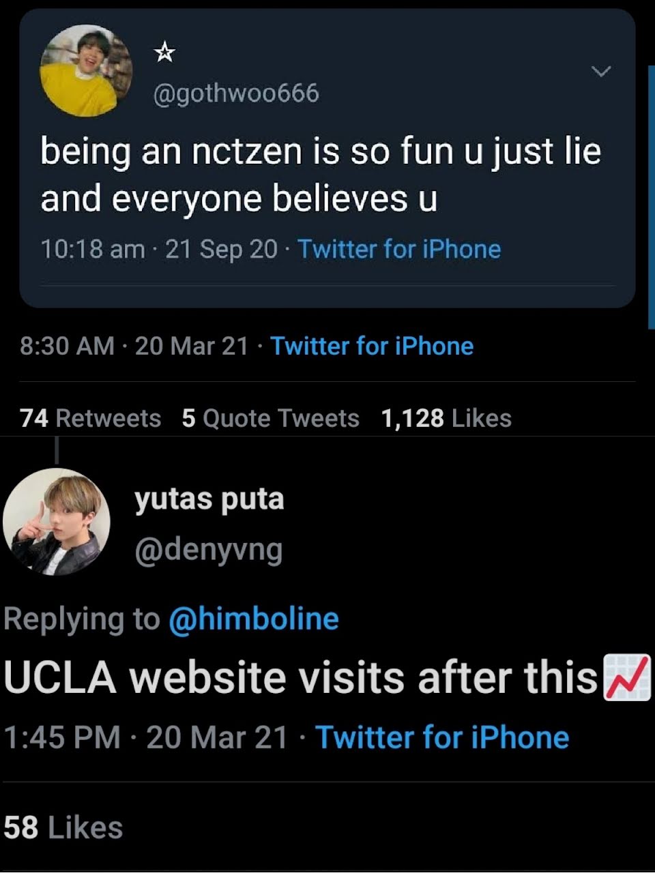This screenshot has height=873, width=655.
Task: Click Twitter for iPhone source of main tweet
Action: [372, 346]
